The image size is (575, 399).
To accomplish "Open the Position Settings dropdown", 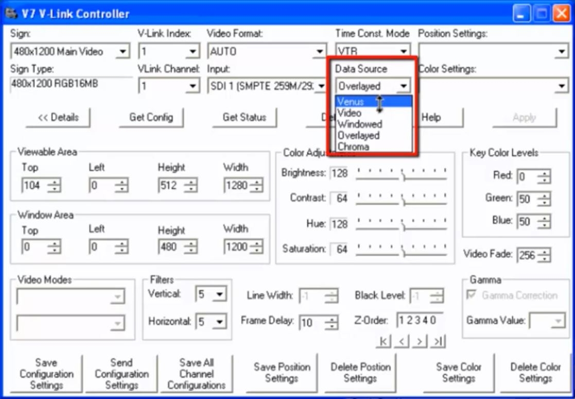I will click(562, 52).
